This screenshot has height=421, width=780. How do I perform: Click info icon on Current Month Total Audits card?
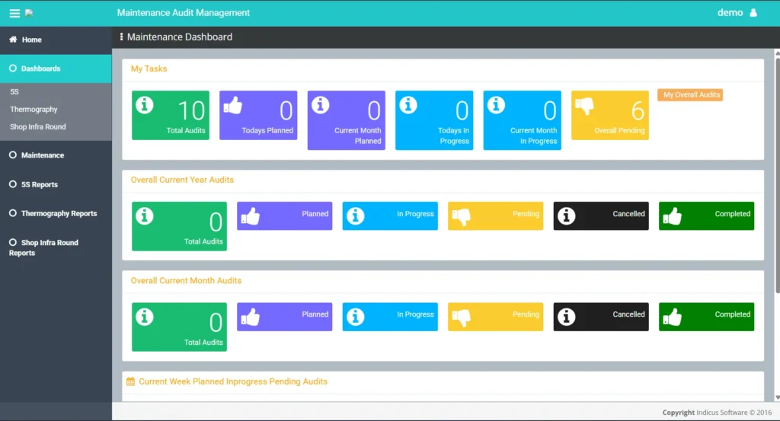point(145,317)
